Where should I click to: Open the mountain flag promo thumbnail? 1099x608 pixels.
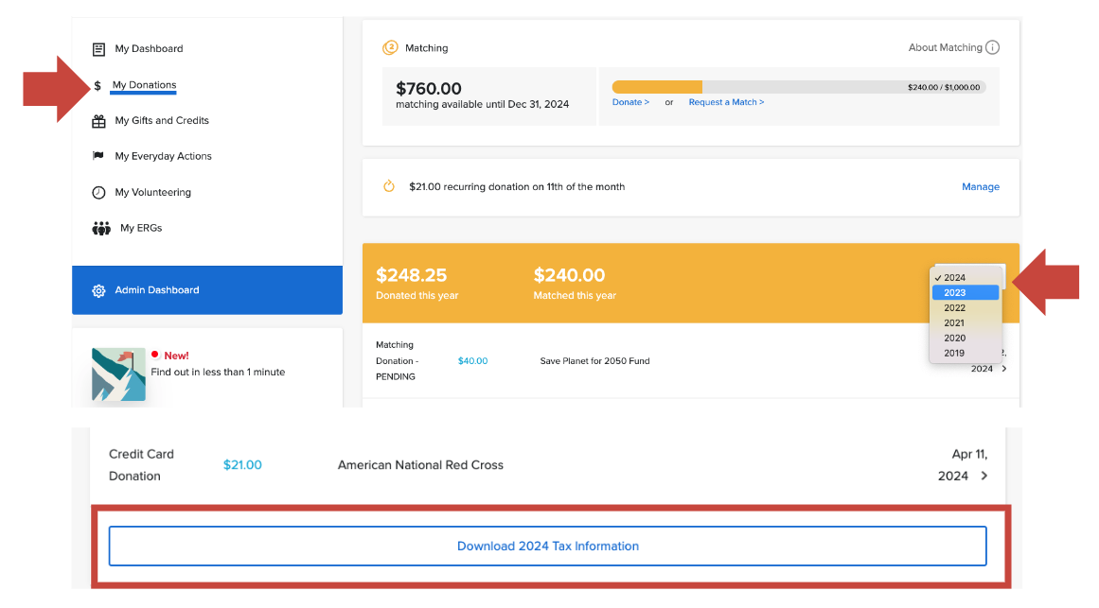(x=118, y=374)
